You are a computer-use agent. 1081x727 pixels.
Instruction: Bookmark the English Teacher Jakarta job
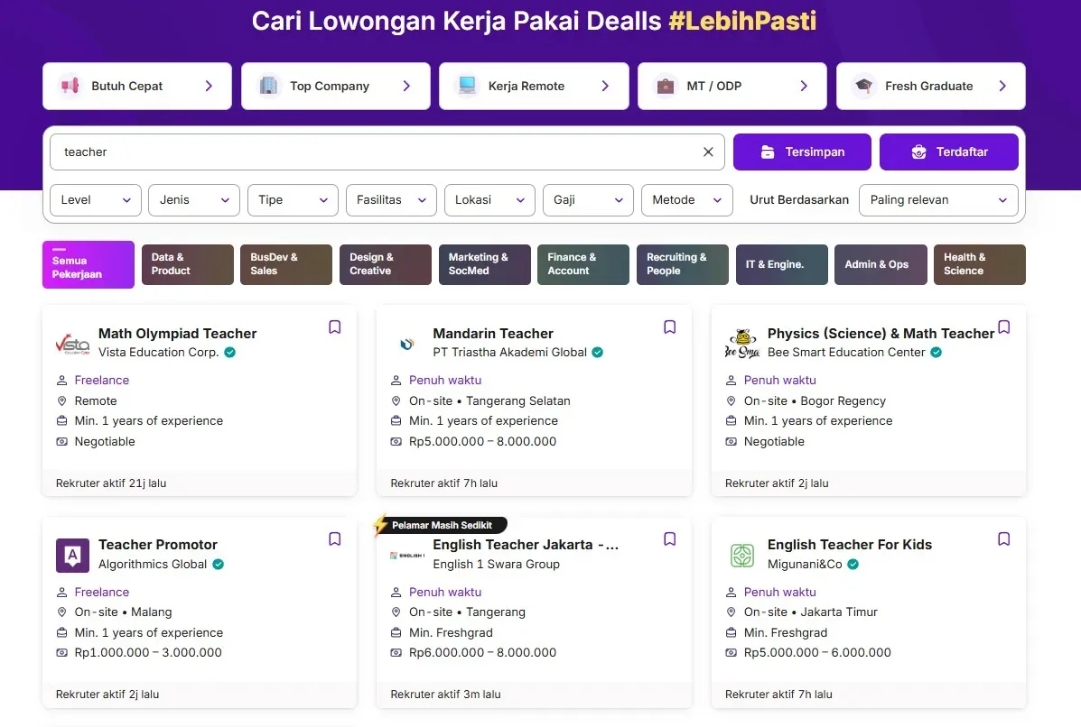[669, 539]
